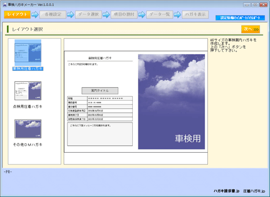
Task: Open the ハガキ請求書.jp link
Action: coord(227,191)
